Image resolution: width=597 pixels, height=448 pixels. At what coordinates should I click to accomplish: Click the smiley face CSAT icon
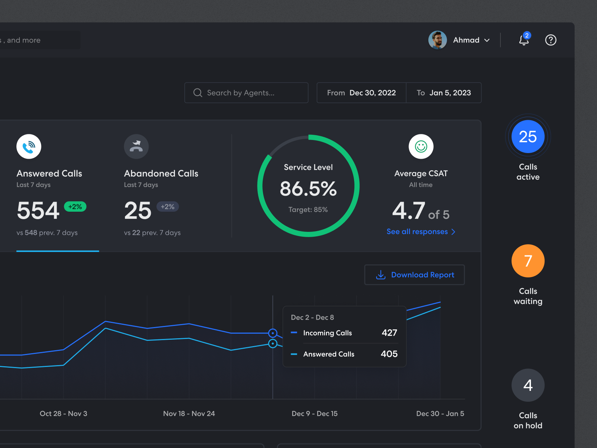(421, 146)
